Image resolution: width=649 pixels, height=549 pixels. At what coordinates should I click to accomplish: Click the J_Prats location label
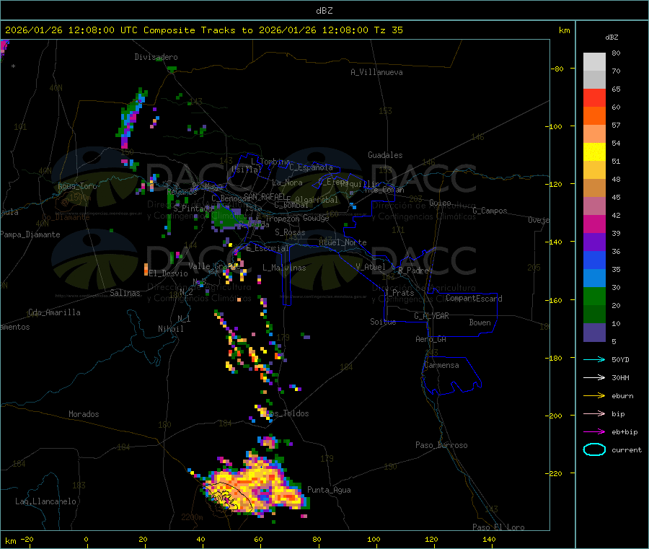pos(399,293)
